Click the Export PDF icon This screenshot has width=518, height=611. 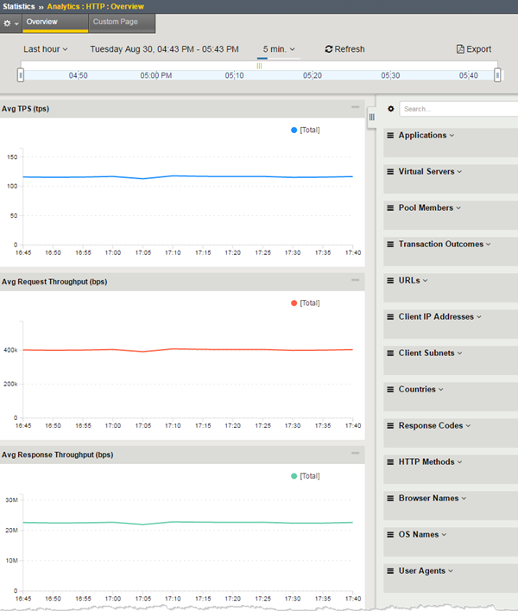460,50
